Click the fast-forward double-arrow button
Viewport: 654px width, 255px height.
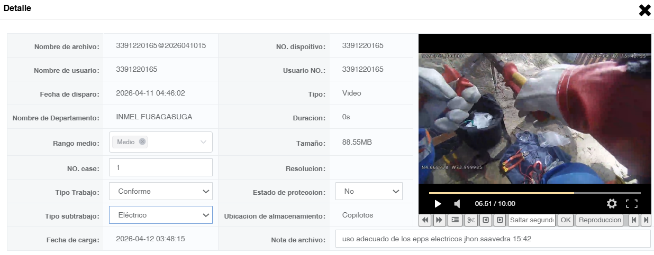click(439, 220)
